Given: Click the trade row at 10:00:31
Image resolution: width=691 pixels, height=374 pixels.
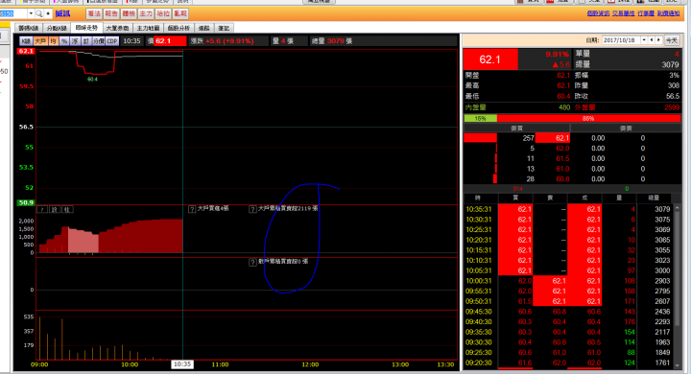Looking at the screenshot, I should 567,281.
